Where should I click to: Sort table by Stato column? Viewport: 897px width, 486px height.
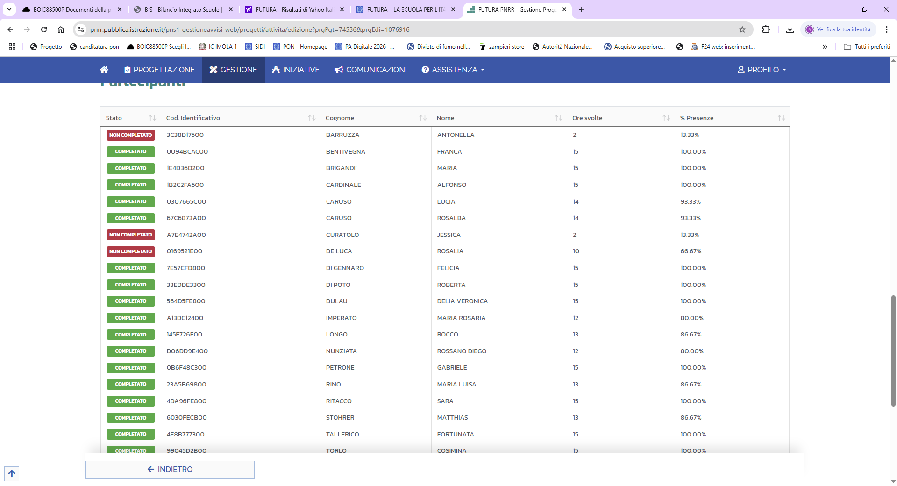(x=152, y=118)
